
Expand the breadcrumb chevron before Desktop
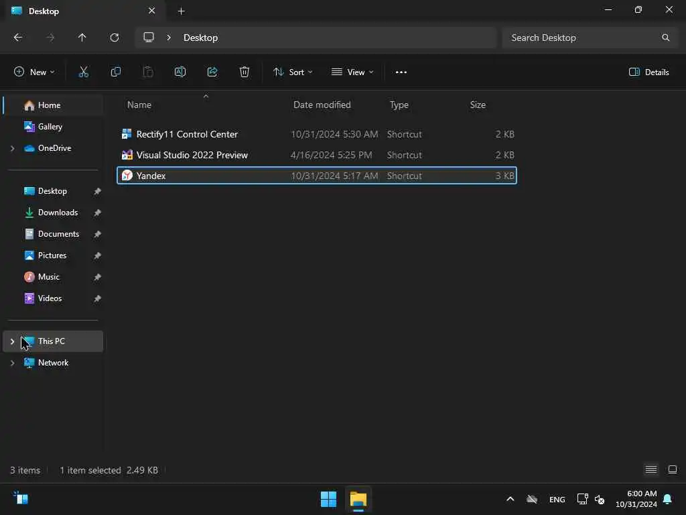(x=169, y=38)
